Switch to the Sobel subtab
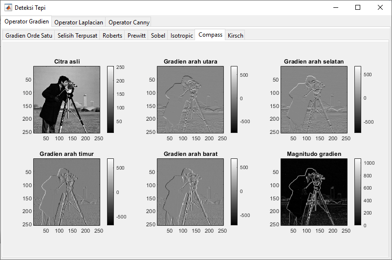392x260 pixels. pyautogui.click(x=158, y=36)
